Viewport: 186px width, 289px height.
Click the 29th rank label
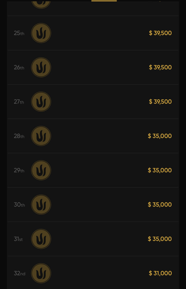[x=19, y=170]
